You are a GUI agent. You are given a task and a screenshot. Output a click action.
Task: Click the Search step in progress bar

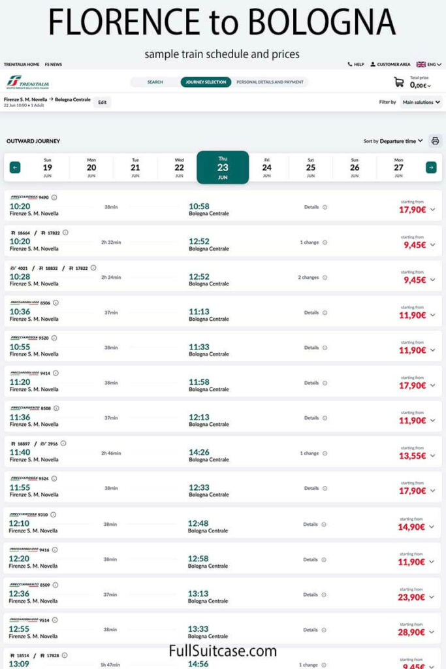click(155, 82)
